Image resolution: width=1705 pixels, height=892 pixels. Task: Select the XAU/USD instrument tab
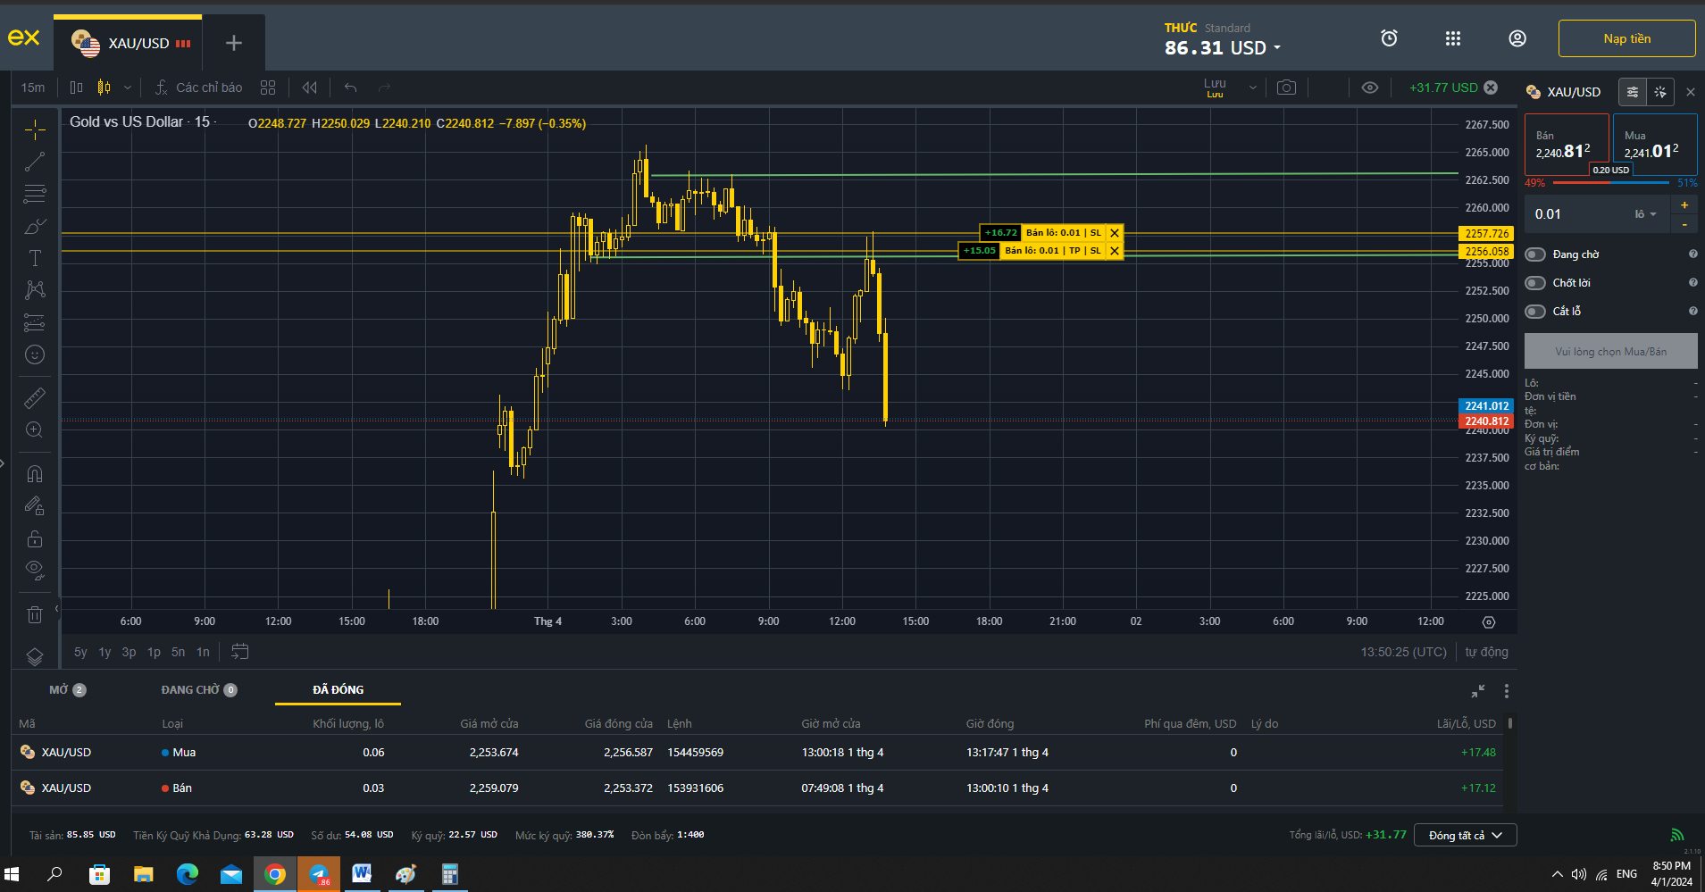(128, 43)
